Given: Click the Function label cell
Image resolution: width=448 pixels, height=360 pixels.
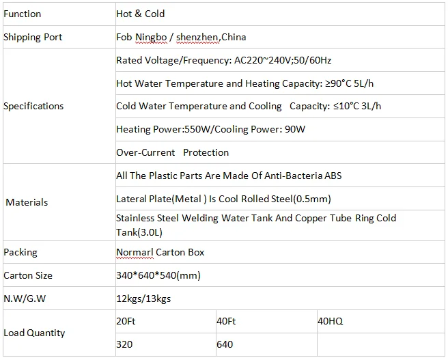Looking at the screenshot, I should (x=23, y=14).
